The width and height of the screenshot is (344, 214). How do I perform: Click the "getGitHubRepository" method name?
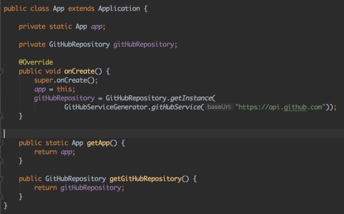[x=146, y=179]
